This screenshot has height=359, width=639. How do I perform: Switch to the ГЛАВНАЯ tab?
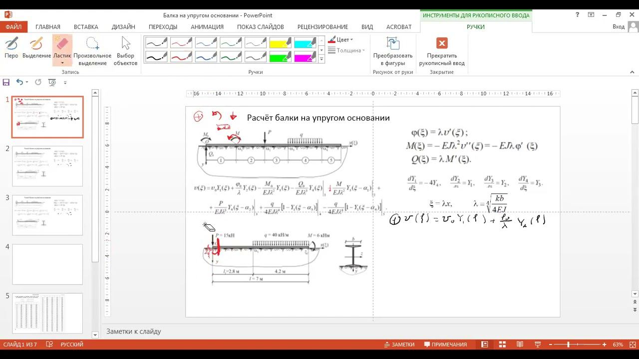coord(48,27)
